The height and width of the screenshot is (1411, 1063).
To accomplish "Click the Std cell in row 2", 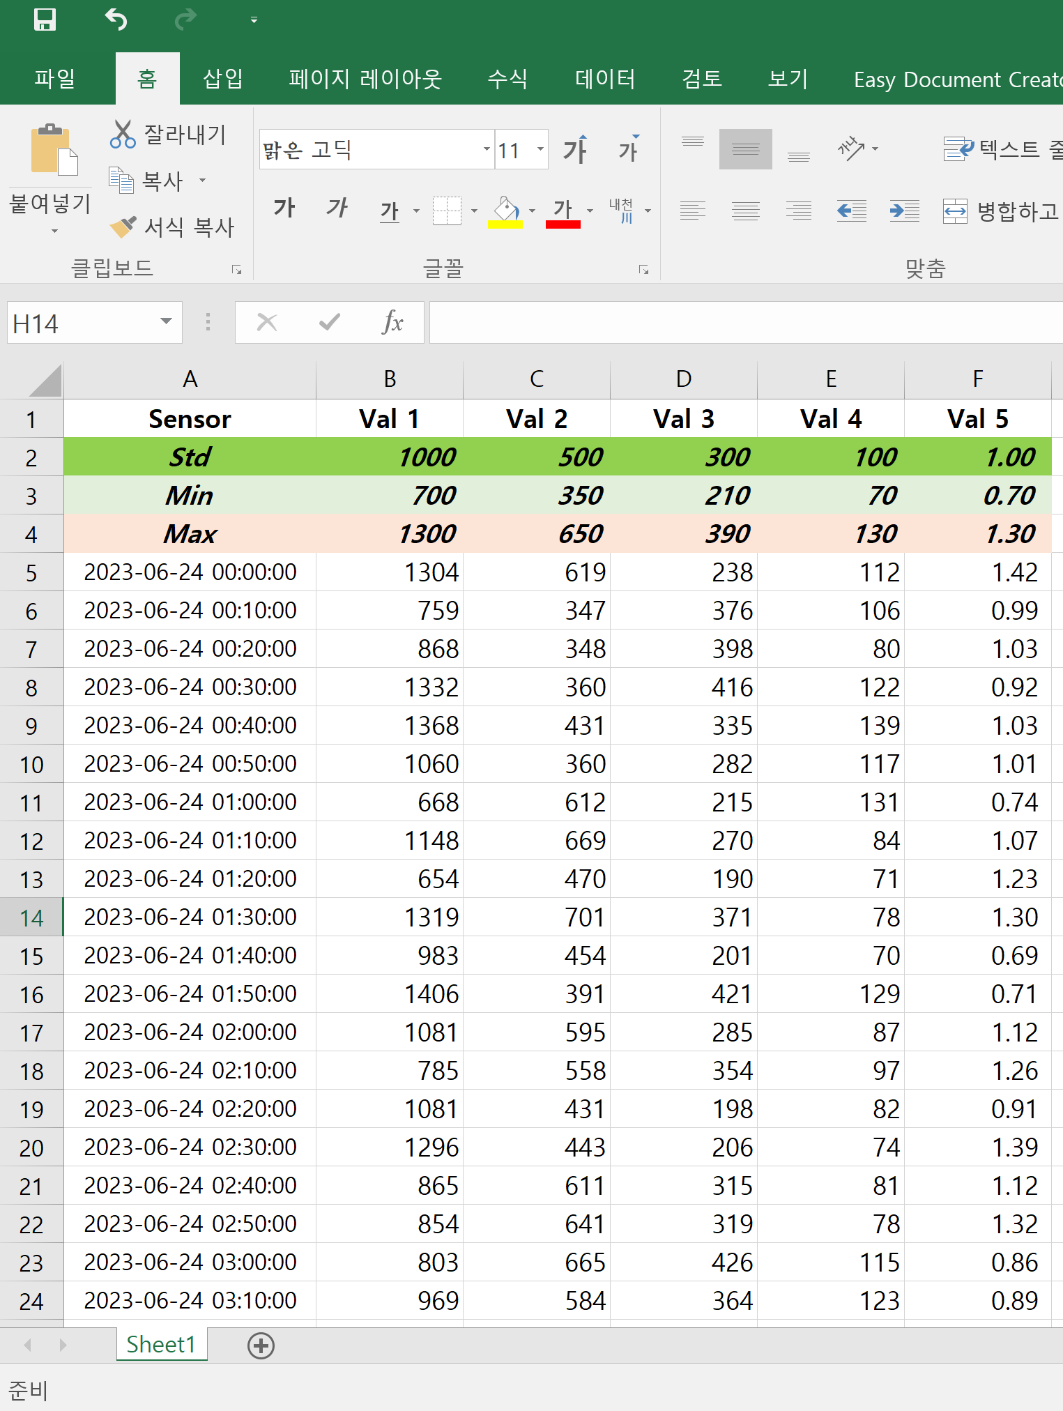I will tap(190, 457).
